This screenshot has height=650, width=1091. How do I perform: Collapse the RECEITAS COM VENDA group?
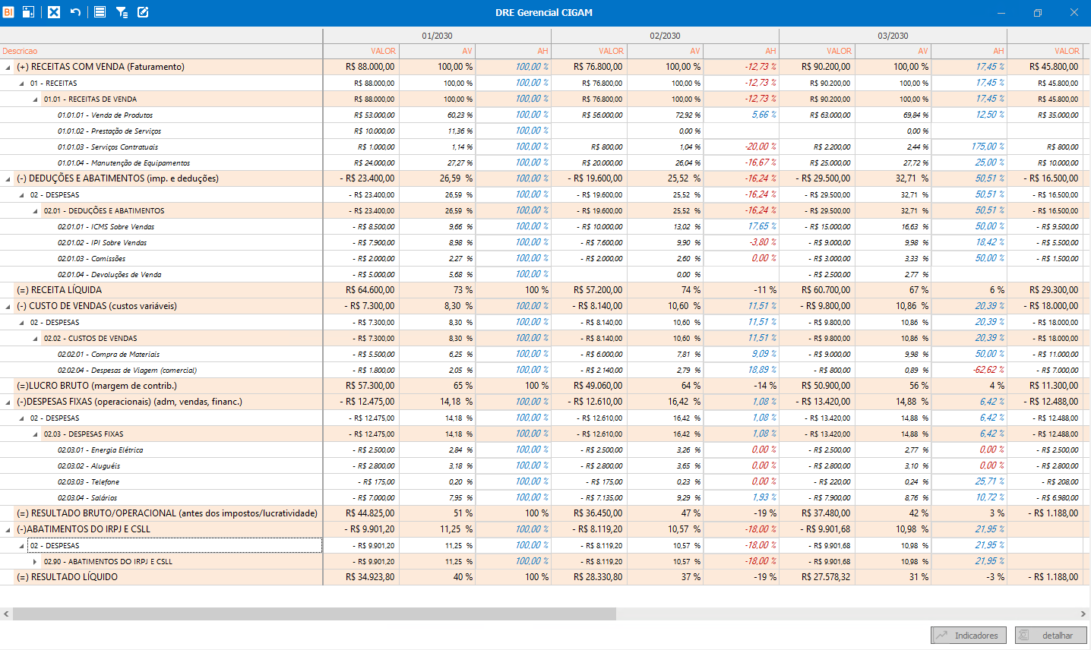click(8, 68)
